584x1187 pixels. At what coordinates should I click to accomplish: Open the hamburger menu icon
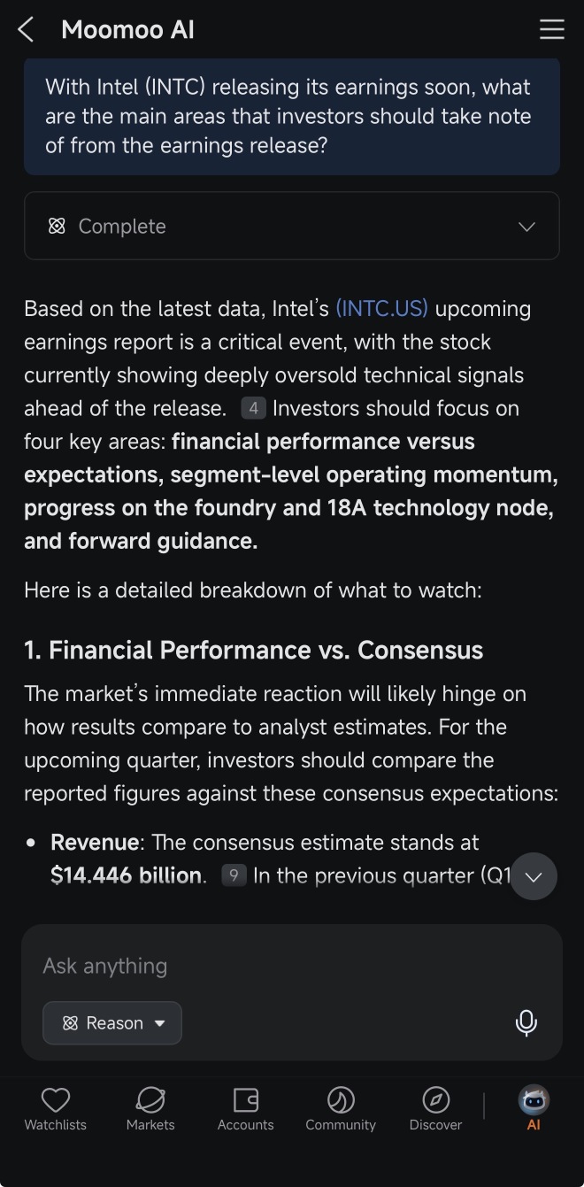pos(551,30)
